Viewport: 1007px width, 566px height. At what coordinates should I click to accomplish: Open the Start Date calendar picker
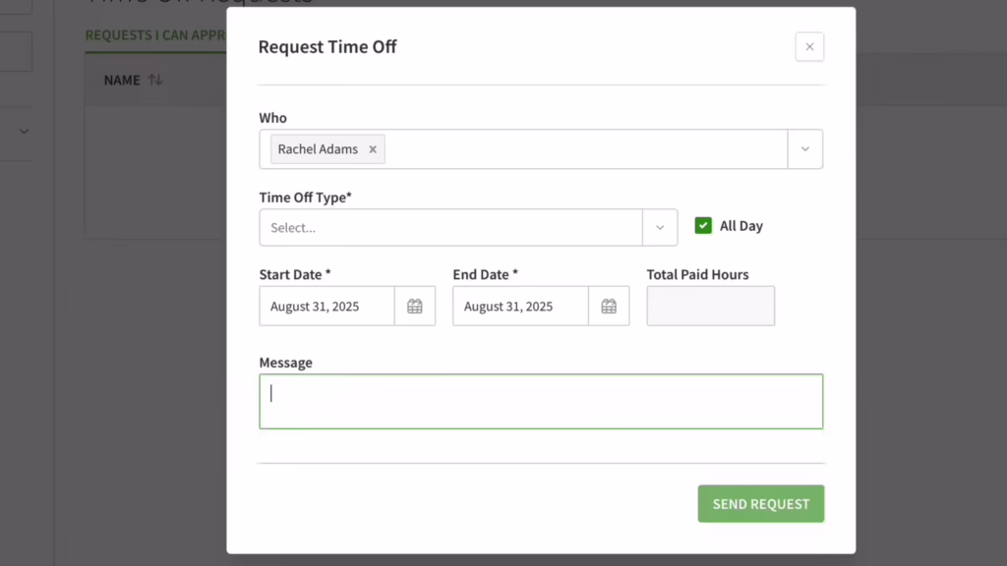[x=415, y=307]
